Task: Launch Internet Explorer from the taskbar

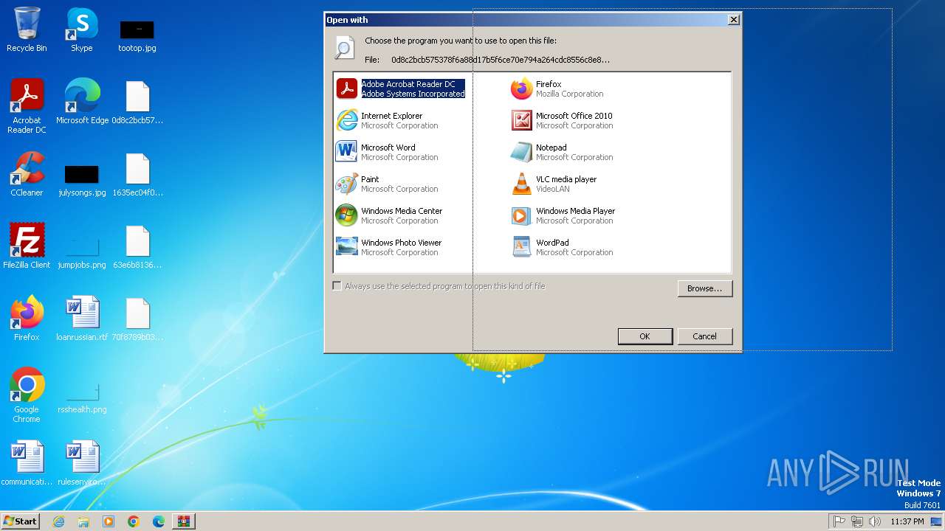Action: tap(58, 521)
